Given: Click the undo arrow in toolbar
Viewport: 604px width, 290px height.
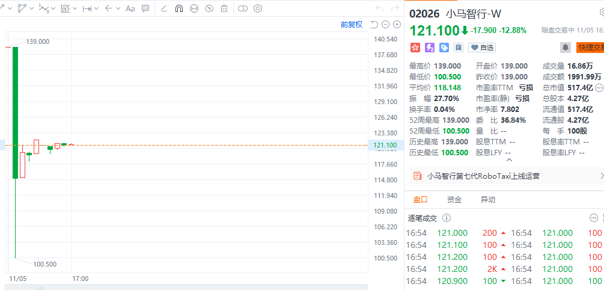Looking at the screenshot, I should 379,8.
